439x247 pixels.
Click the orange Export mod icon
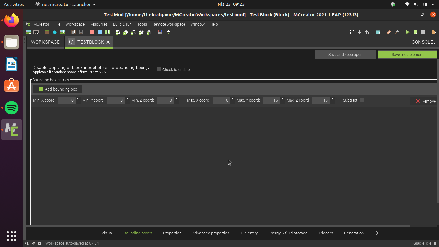click(434, 32)
